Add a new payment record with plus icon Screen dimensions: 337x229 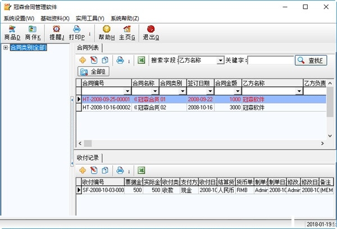(83, 171)
